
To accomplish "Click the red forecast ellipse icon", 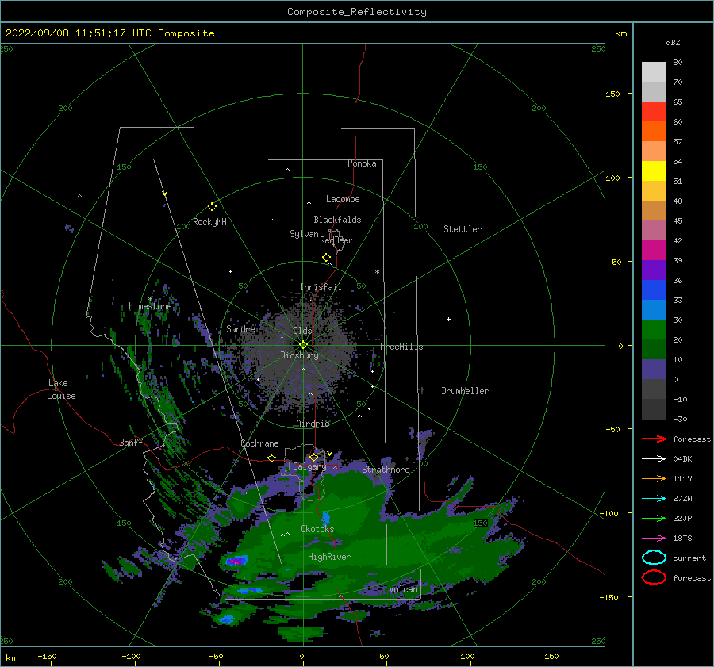I will (654, 577).
